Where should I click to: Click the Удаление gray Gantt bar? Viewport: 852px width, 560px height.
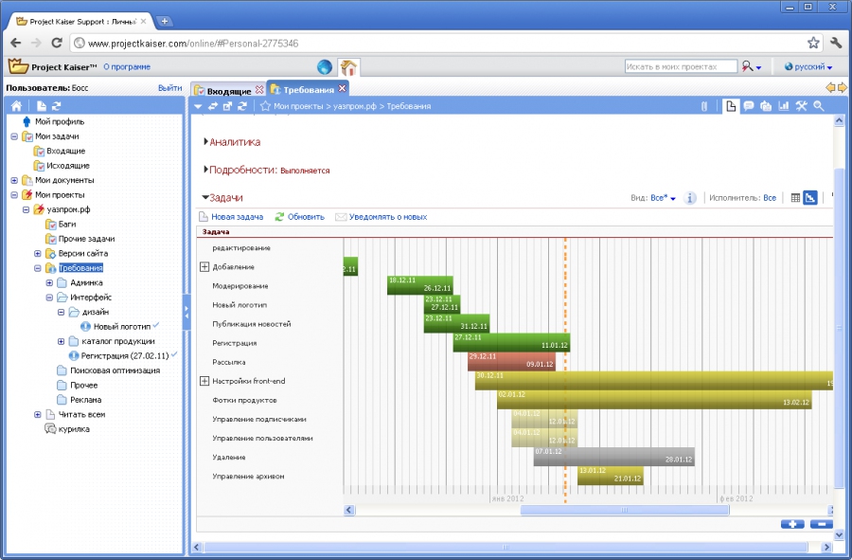click(x=614, y=457)
